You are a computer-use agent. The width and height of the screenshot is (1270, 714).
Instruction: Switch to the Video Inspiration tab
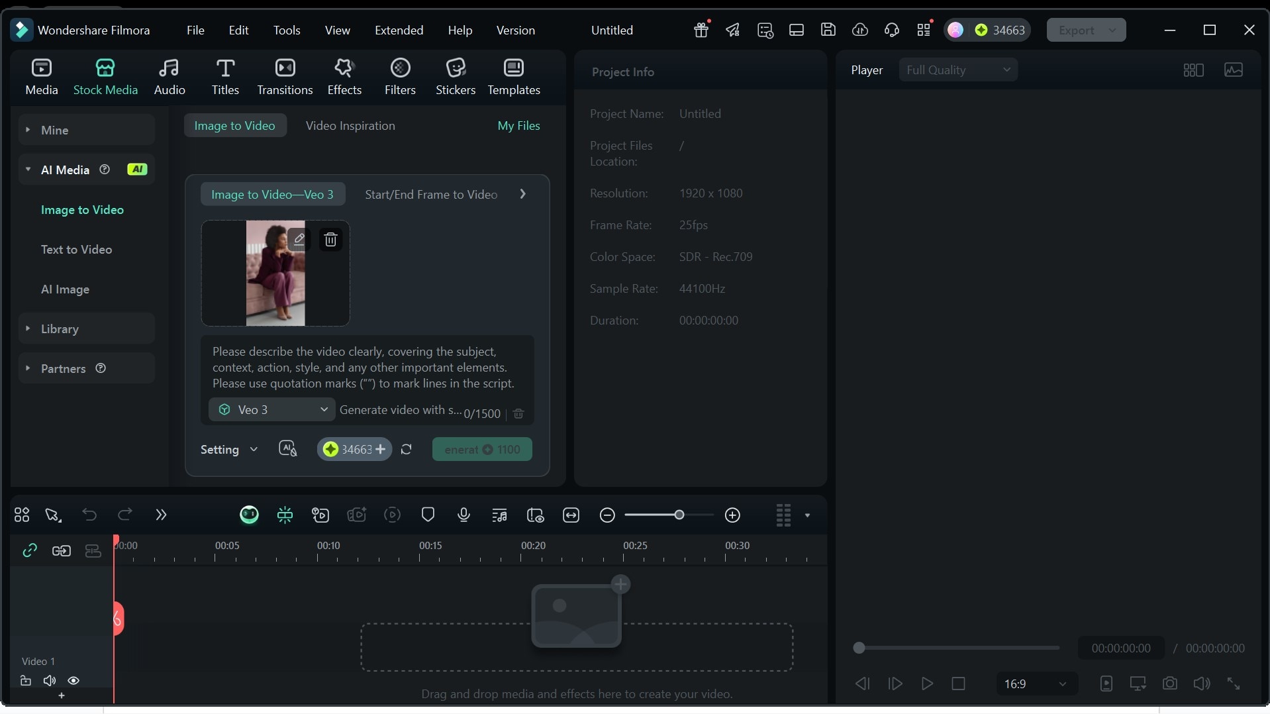pos(350,125)
